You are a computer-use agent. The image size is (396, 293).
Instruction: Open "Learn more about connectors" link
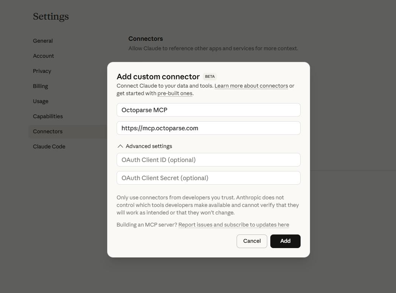(x=251, y=86)
